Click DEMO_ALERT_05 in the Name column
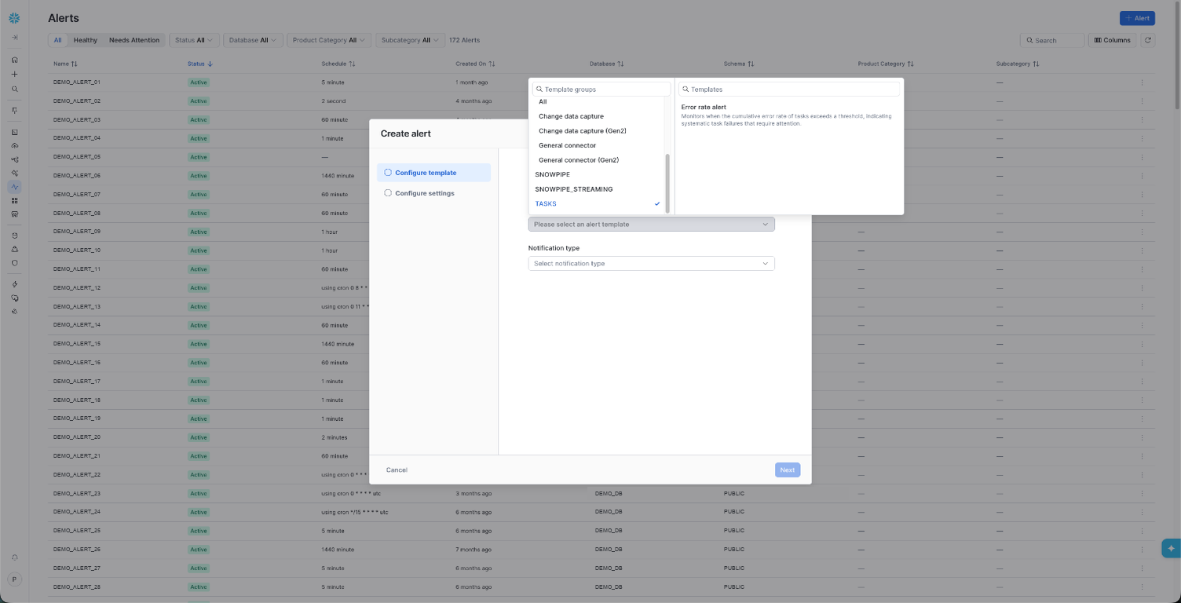 pyautogui.click(x=77, y=157)
